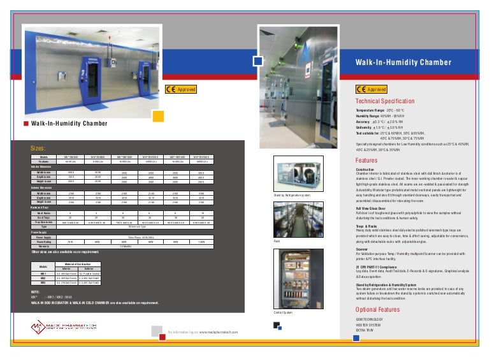This screenshot has height=357, width=490.
Task: Click the 'Material of Construction' table header
Action: point(78,264)
